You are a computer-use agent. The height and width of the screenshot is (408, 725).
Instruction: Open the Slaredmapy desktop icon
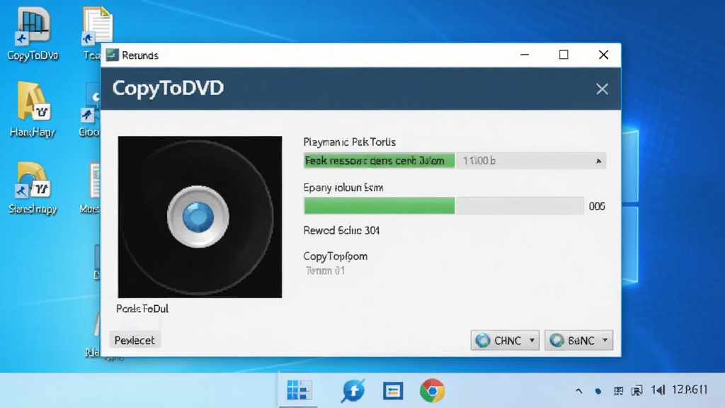(x=33, y=188)
